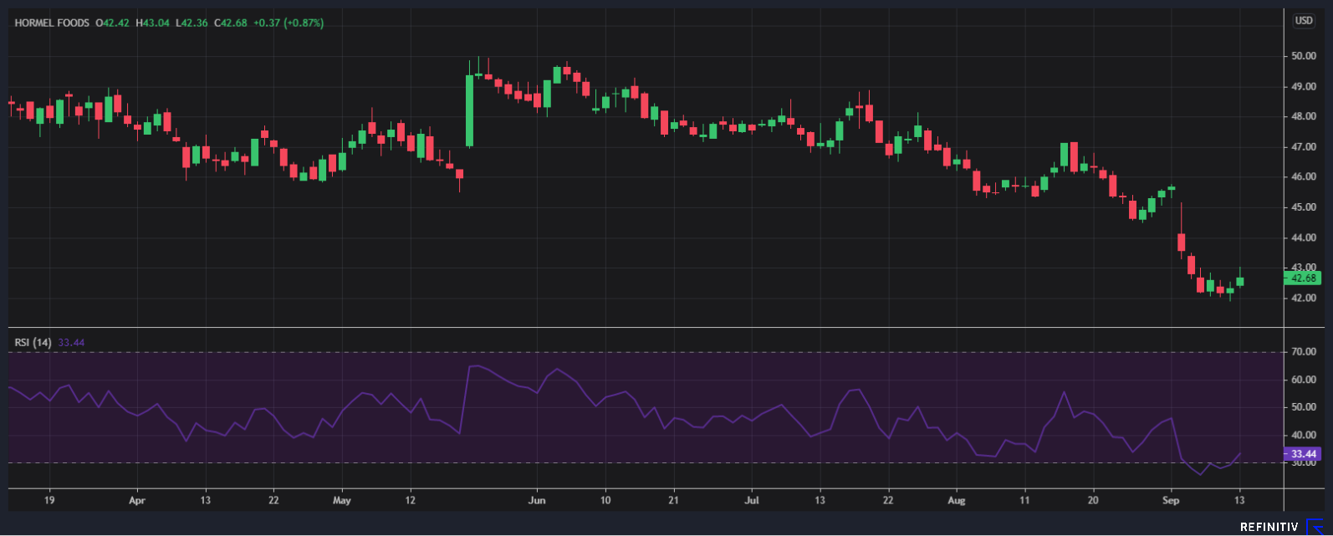This screenshot has width=1333, height=536.
Task: Click the 40.00 RSI axis label
Action: 1304,435
